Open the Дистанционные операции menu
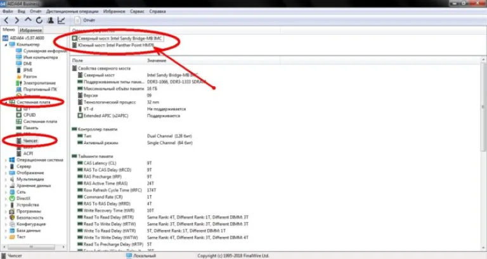 [72, 11]
